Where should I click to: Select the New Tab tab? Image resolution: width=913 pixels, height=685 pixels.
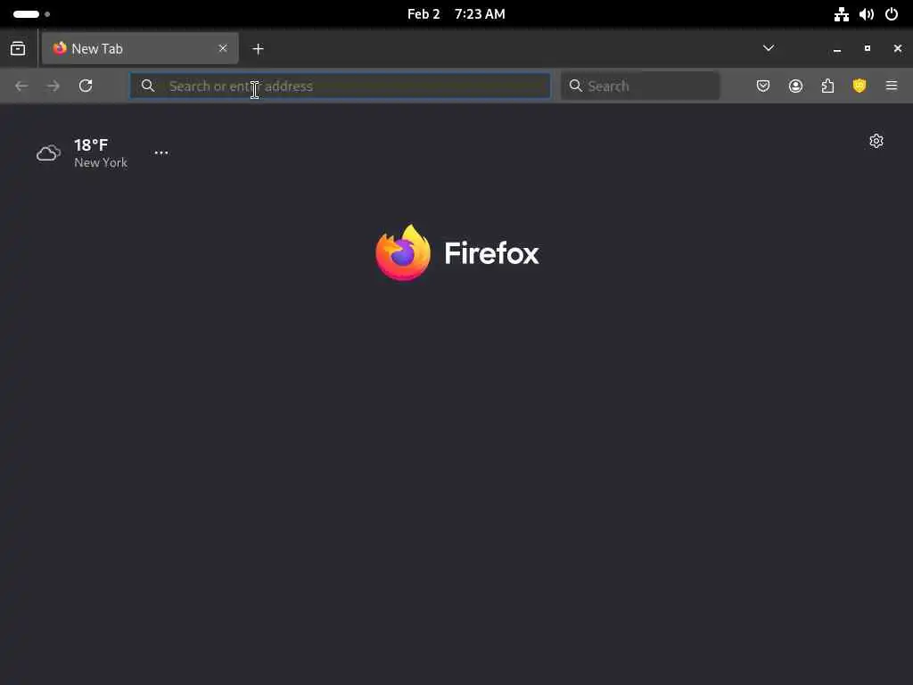pos(140,49)
